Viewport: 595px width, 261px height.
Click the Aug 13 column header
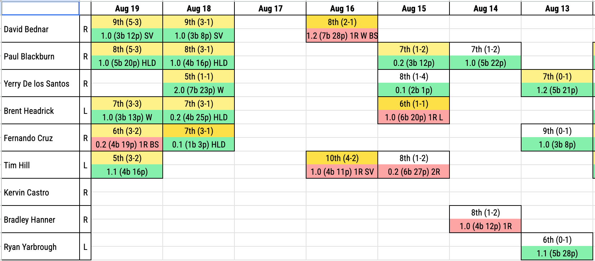(x=557, y=9)
